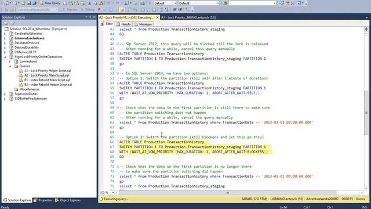Screen dimensions: 371x209
Task: Select B2 - Index Rebuild Helper Script.sql
Action: coord(48,85)
